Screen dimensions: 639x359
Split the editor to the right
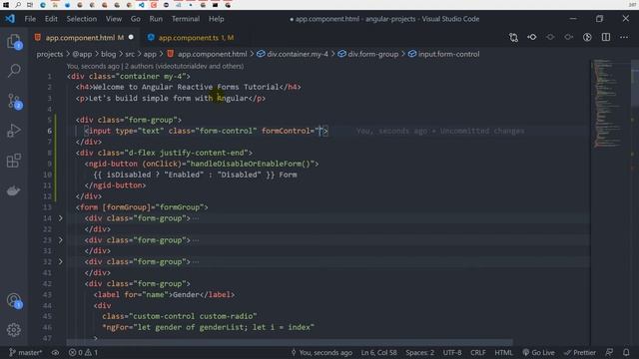606,38
